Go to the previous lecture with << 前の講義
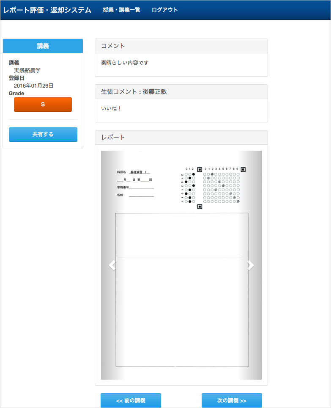The width and height of the screenshot is (331, 408). click(x=131, y=400)
